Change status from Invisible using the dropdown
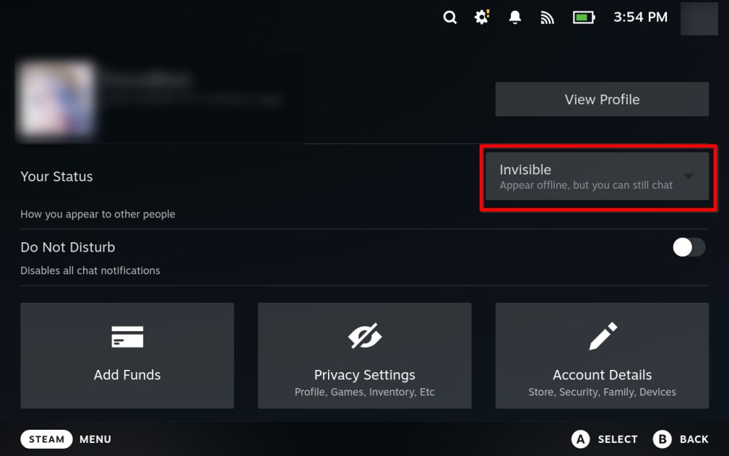This screenshot has height=456, width=729. pyautogui.click(x=598, y=176)
